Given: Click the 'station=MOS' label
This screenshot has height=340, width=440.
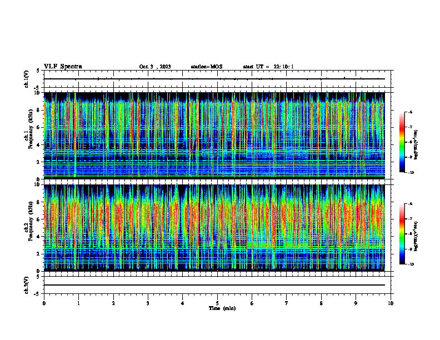Looking at the screenshot, I should point(207,67).
